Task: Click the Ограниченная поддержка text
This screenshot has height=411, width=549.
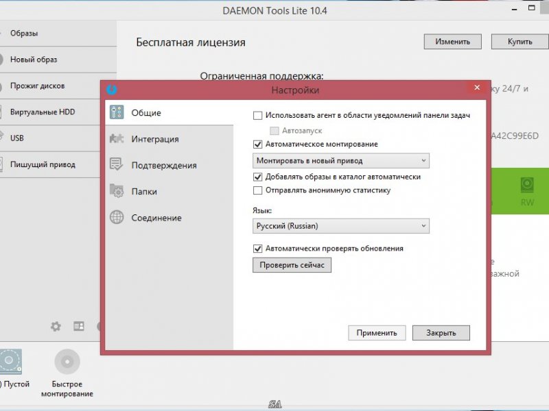Action: [x=261, y=75]
